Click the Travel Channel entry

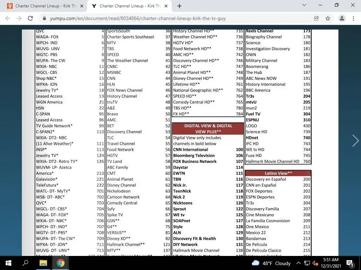tap(121, 143)
